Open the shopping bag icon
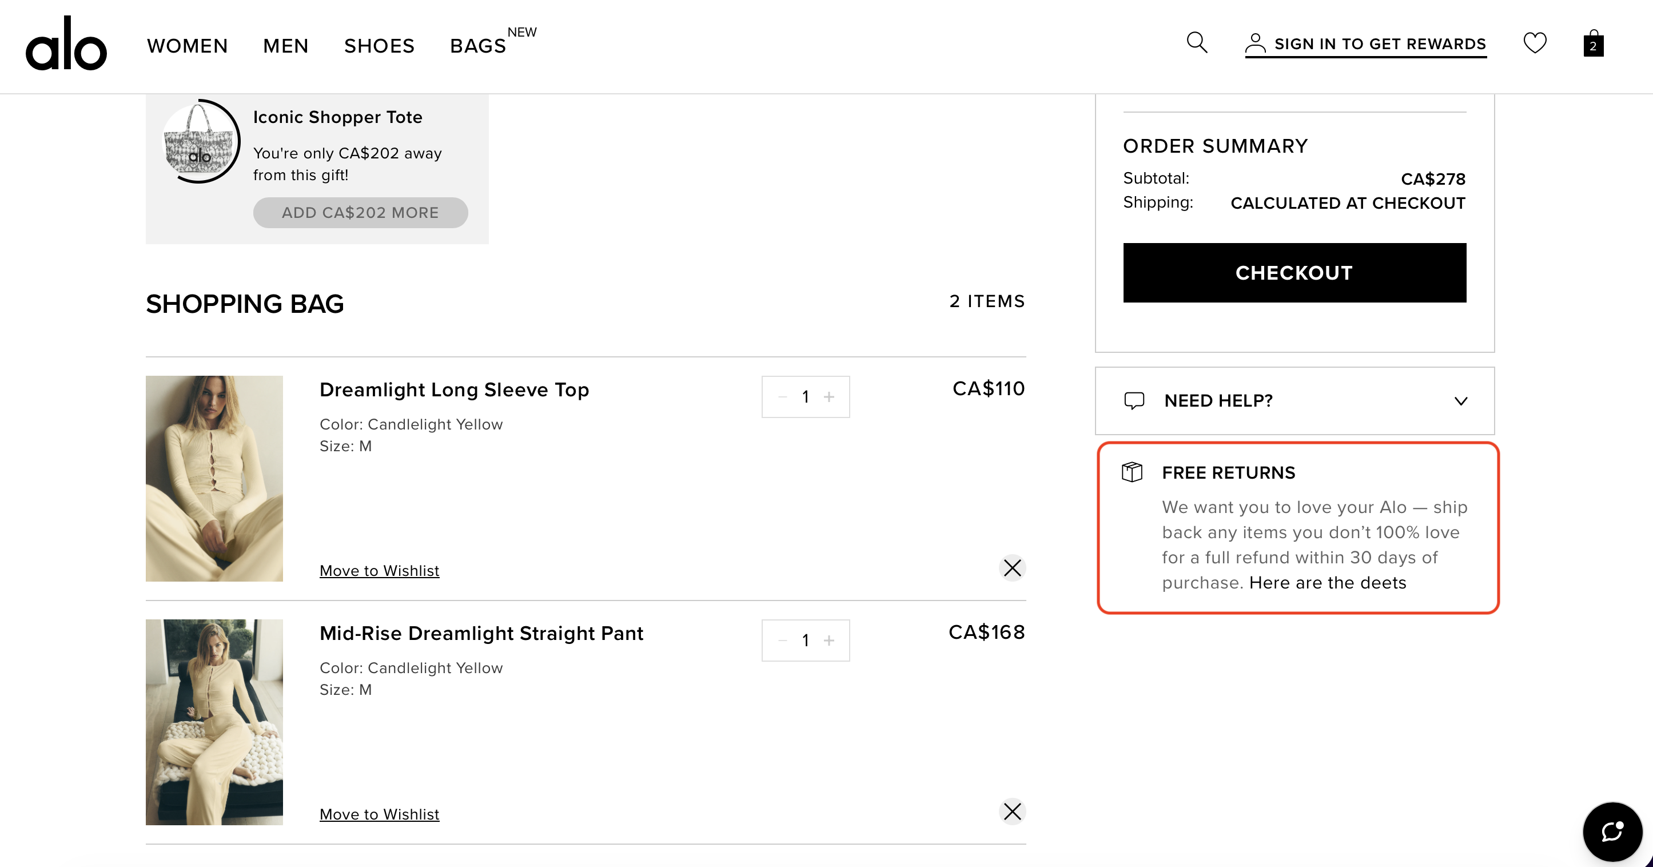Image resolution: width=1653 pixels, height=867 pixels. 1594,43
